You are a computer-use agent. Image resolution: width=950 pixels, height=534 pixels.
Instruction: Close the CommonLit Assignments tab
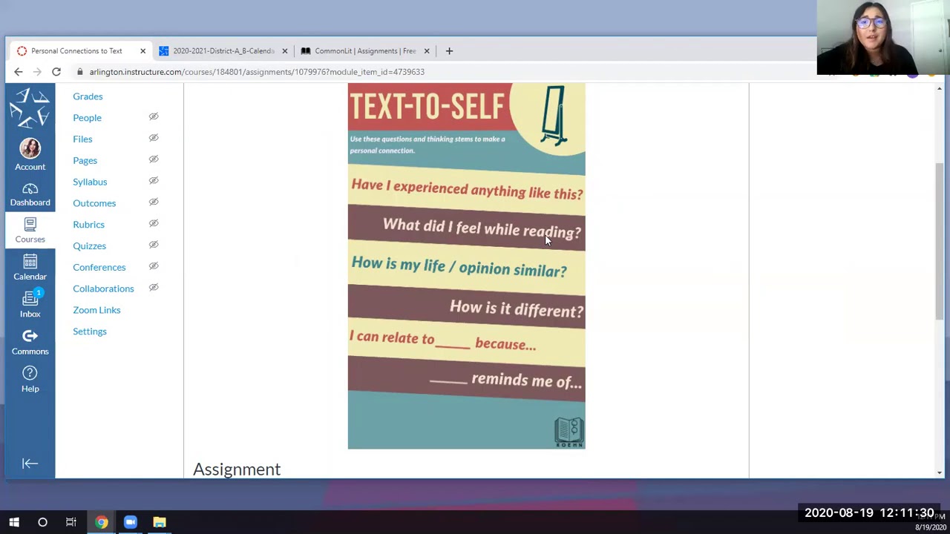pos(427,51)
